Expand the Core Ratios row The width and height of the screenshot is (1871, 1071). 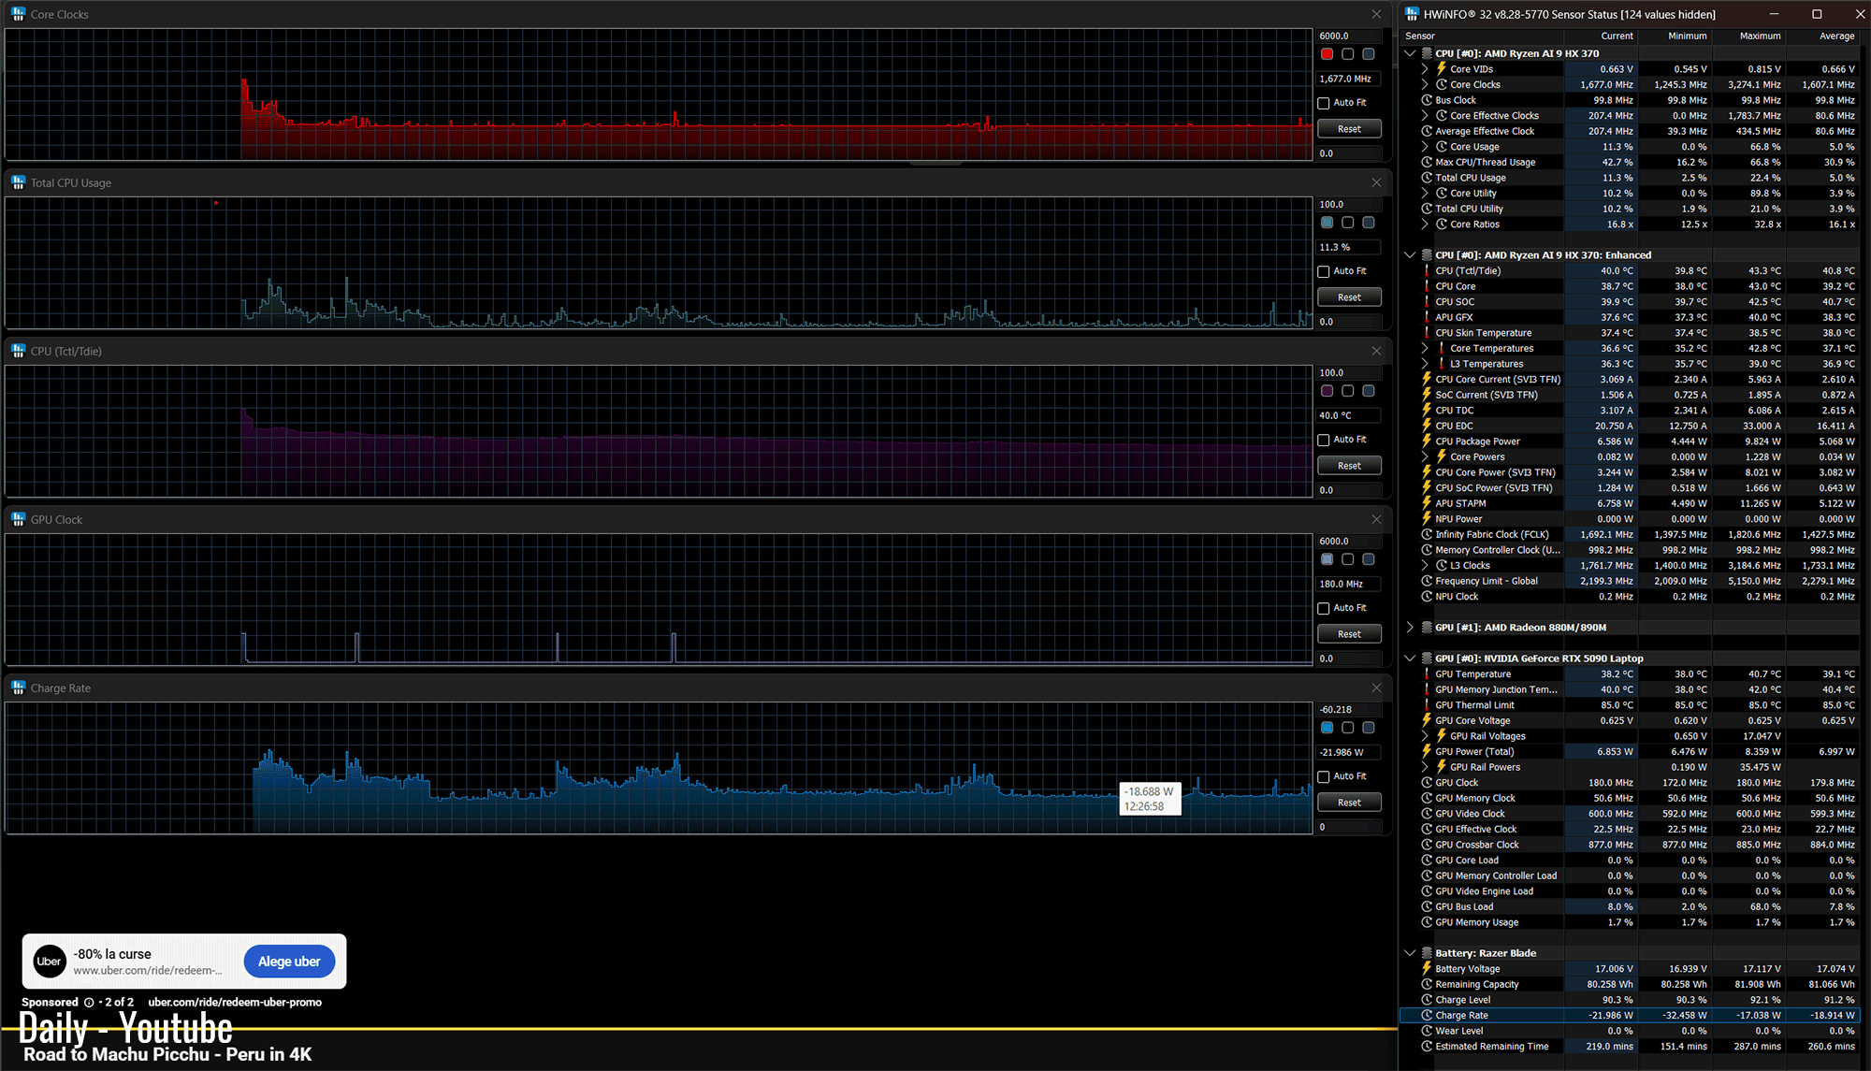pos(1425,224)
